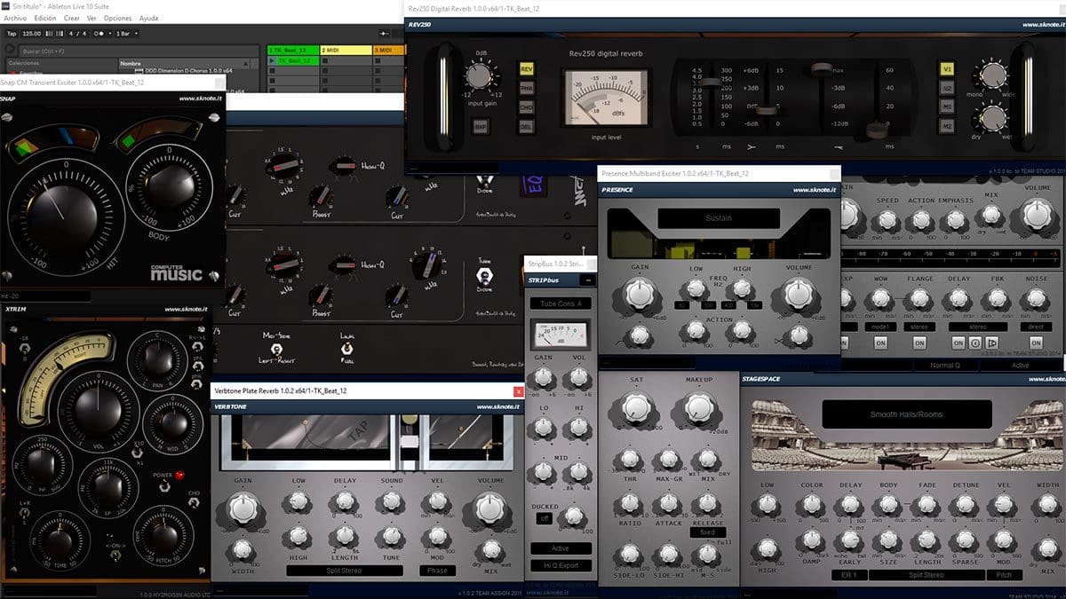Flip the Tube / Diode switch on EQ
1066x599 pixels.
[483, 275]
